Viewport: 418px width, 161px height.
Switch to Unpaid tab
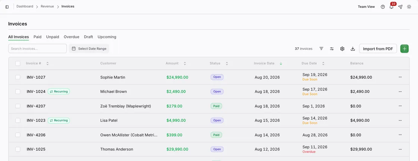(x=53, y=37)
